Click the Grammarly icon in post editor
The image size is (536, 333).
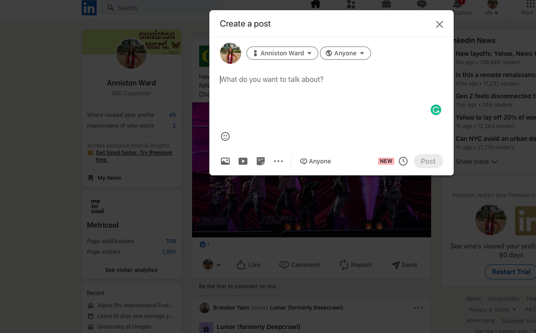pyautogui.click(x=436, y=110)
